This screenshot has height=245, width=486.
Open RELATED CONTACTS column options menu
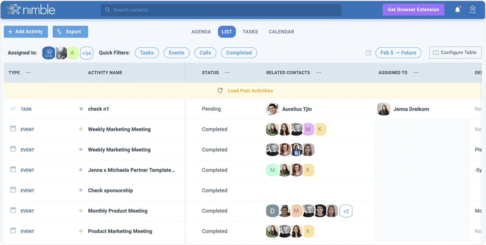318,73
